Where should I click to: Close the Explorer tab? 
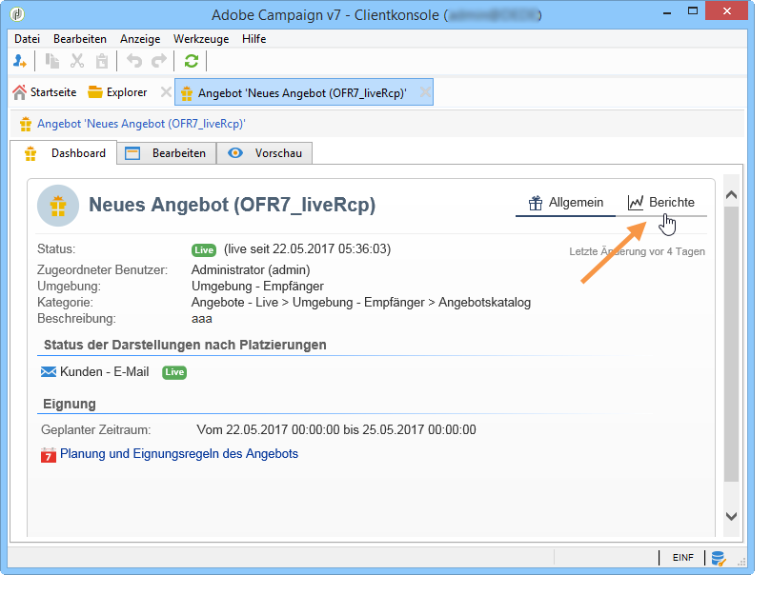166,92
